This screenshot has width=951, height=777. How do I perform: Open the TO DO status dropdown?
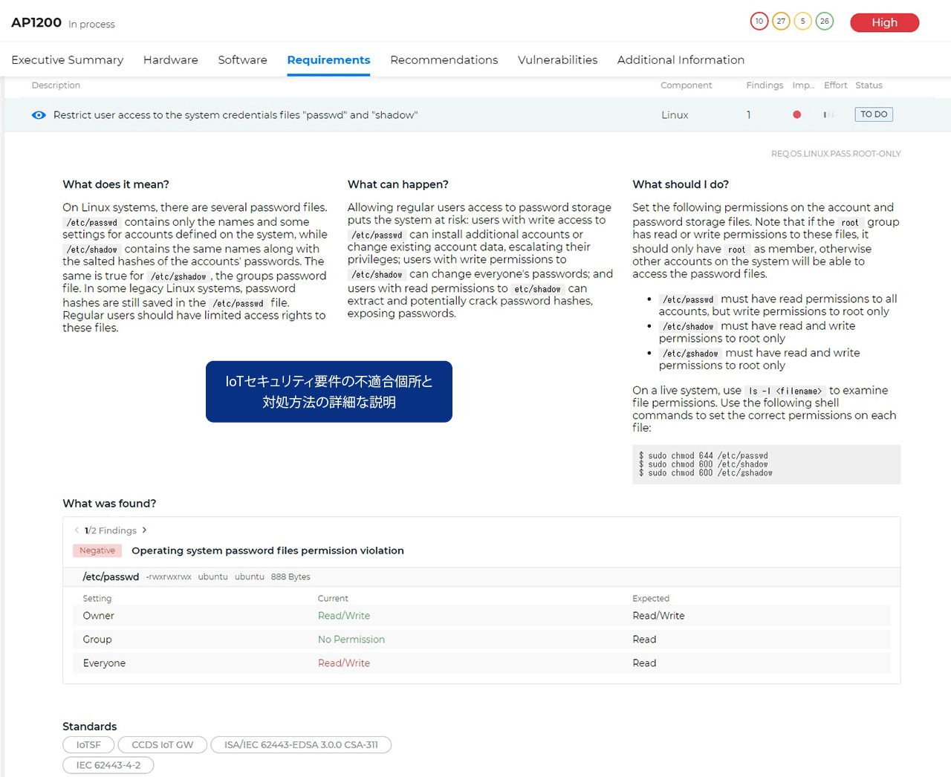(x=874, y=114)
